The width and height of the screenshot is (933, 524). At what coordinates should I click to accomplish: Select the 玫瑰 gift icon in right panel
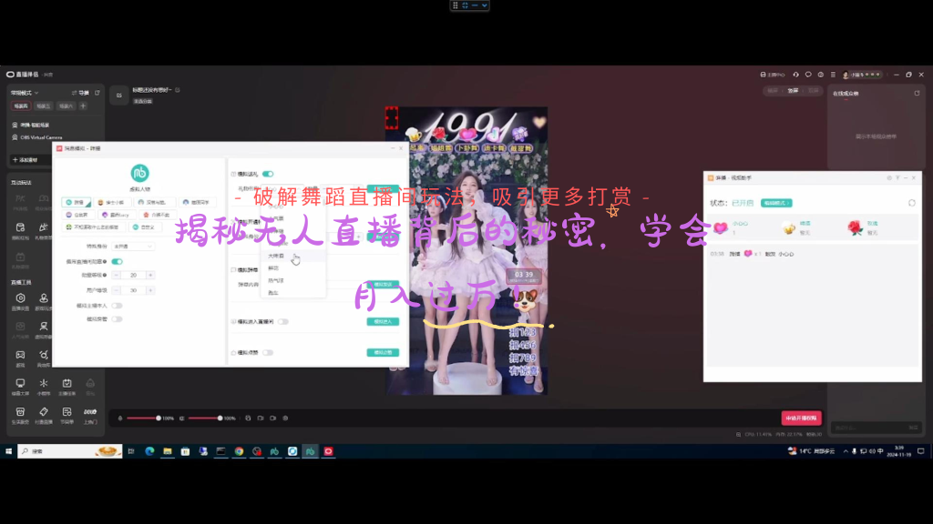856,227
